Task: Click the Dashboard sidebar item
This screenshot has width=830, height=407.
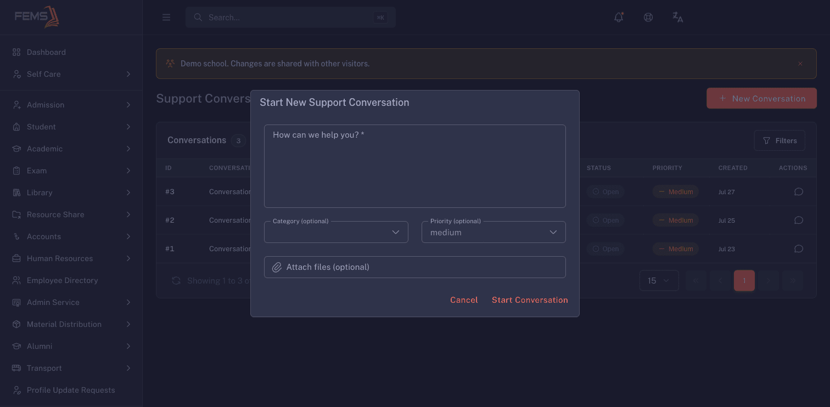Action: [71, 52]
